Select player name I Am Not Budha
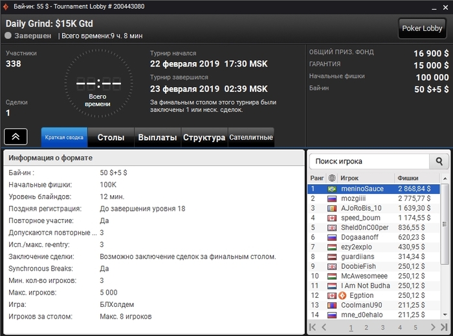453x336 pixels. click(366, 286)
